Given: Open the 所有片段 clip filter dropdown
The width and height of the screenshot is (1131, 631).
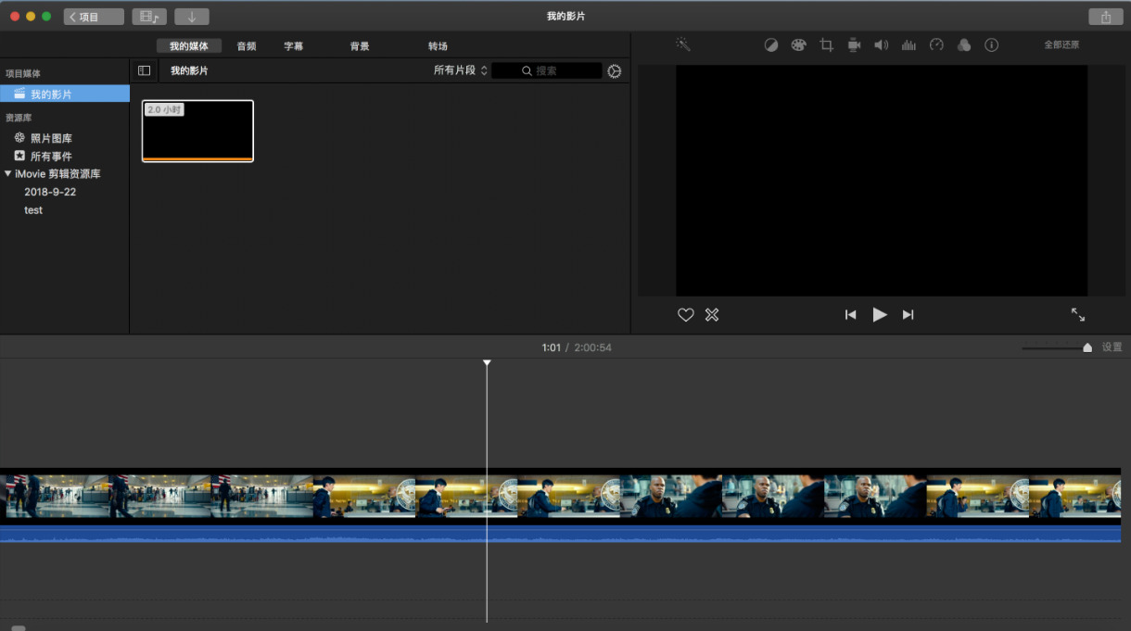Looking at the screenshot, I should point(461,70).
